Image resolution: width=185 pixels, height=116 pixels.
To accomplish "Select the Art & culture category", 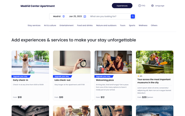I will pyautogui.click(x=50, y=25).
